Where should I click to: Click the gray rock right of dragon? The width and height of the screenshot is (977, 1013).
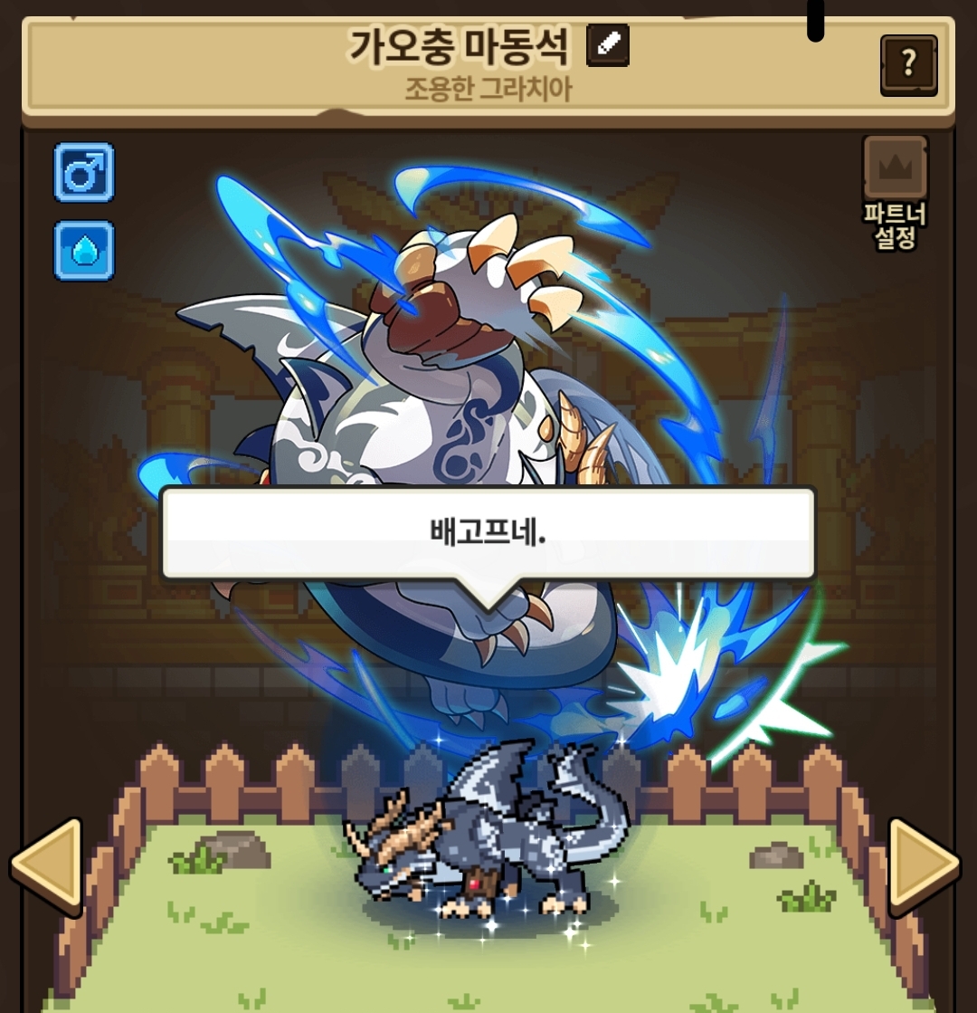(x=775, y=855)
